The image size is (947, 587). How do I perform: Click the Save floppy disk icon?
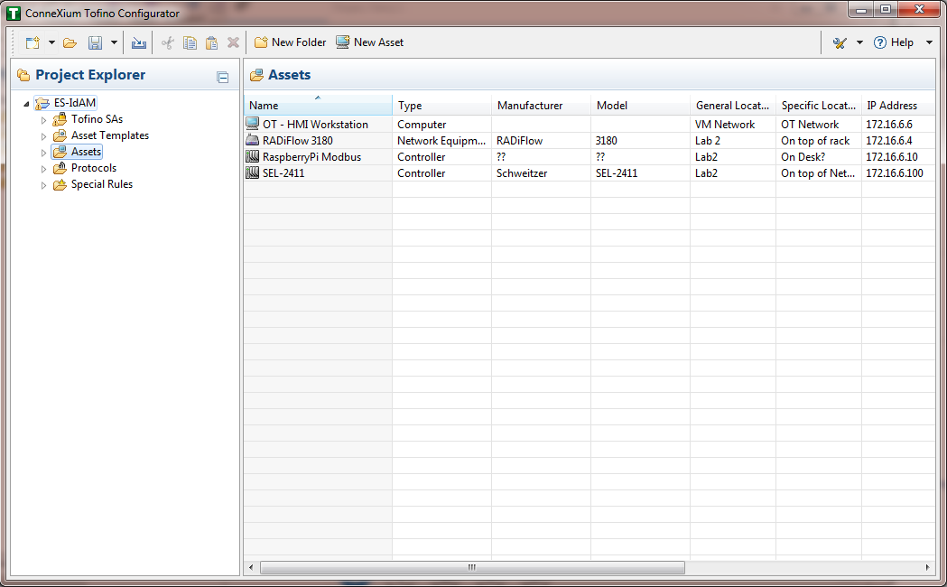pos(95,42)
